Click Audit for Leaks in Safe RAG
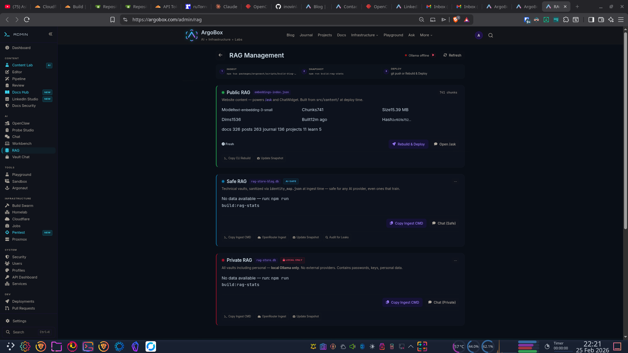Screen dimensions: 628x353 (x=337, y=237)
